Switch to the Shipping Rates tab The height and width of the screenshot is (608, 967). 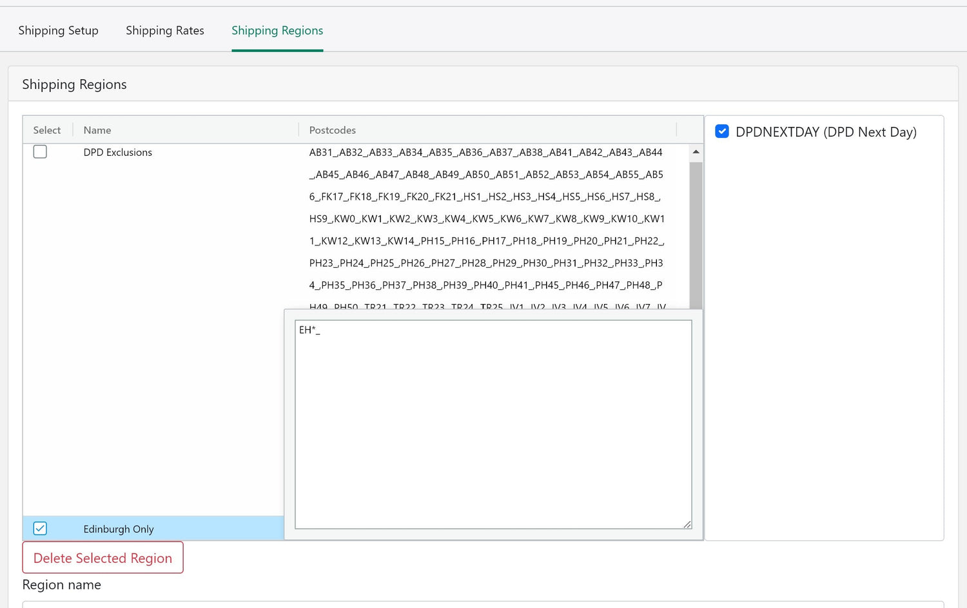pos(164,30)
